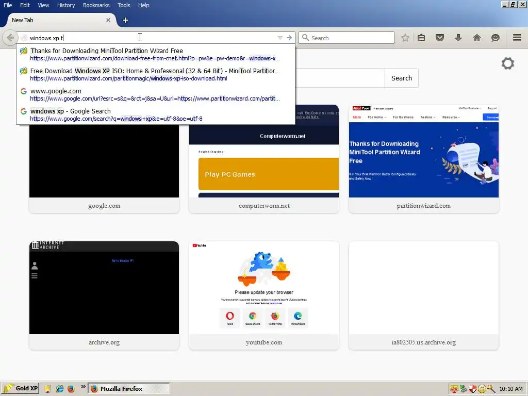
Task: Select suggestion 'Free Download Windows XP ISO' entry
Action: 156,74
